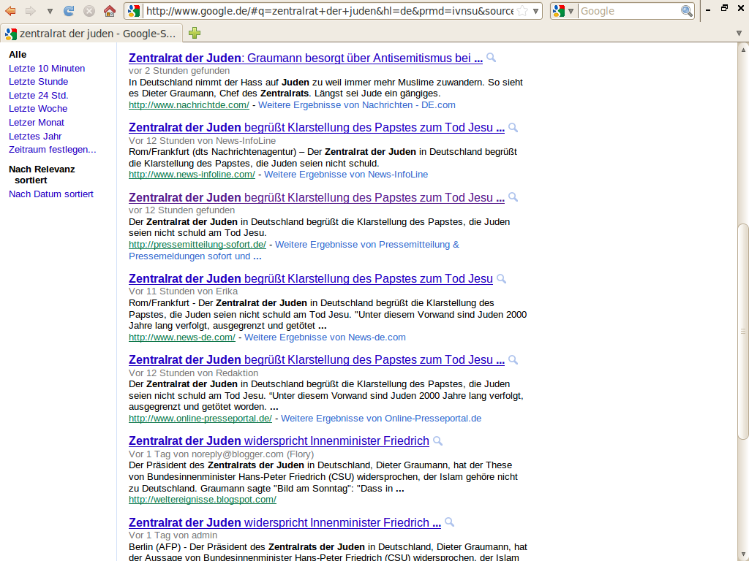Viewport: 749px width, 561px height.
Task: Filter results to Letzer Monat
Action: click(x=37, y=123)
